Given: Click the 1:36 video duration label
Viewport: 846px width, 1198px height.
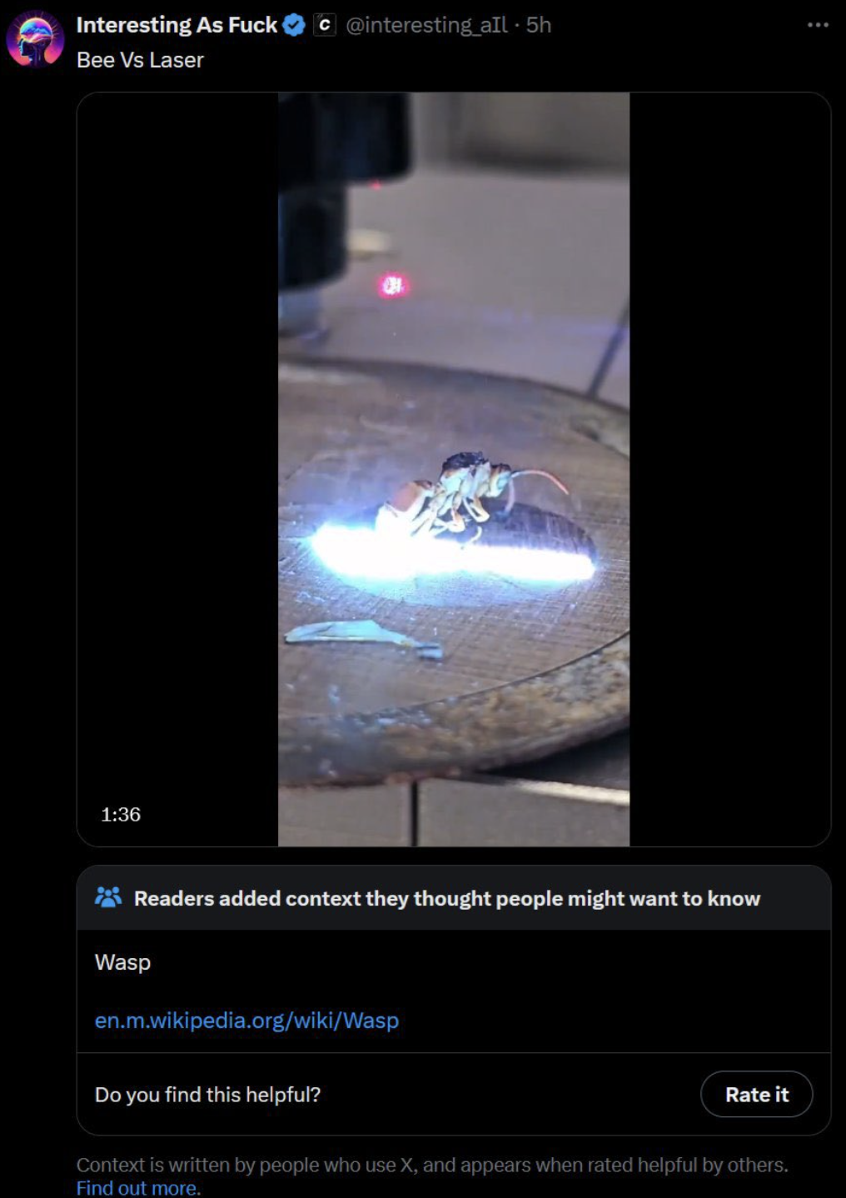Looking at the screenshot, I should tap(121, 814).
